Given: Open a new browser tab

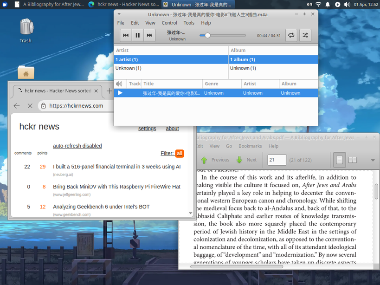Looking at the screenshot, I should pyautogui.click(x=109, y=91).
